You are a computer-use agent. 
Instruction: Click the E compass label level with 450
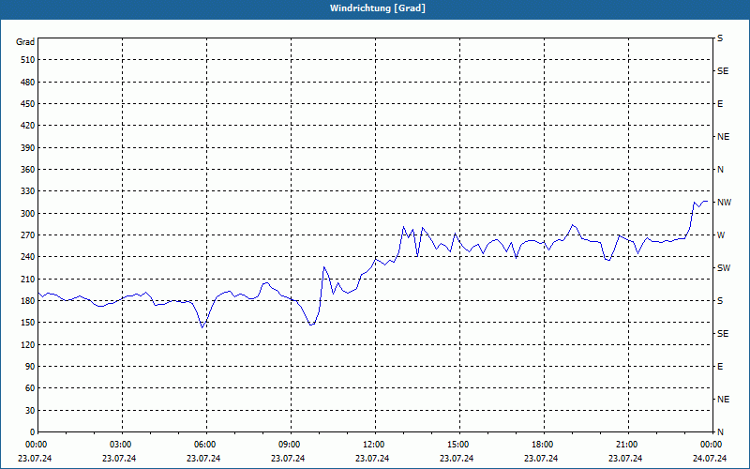click(720, 104)
